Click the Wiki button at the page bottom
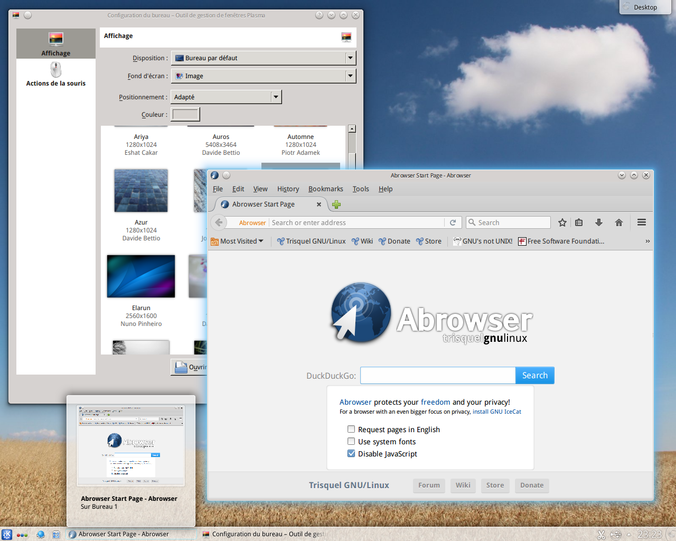This screenshot has height=541, width=676. click(x=463, y=486)
